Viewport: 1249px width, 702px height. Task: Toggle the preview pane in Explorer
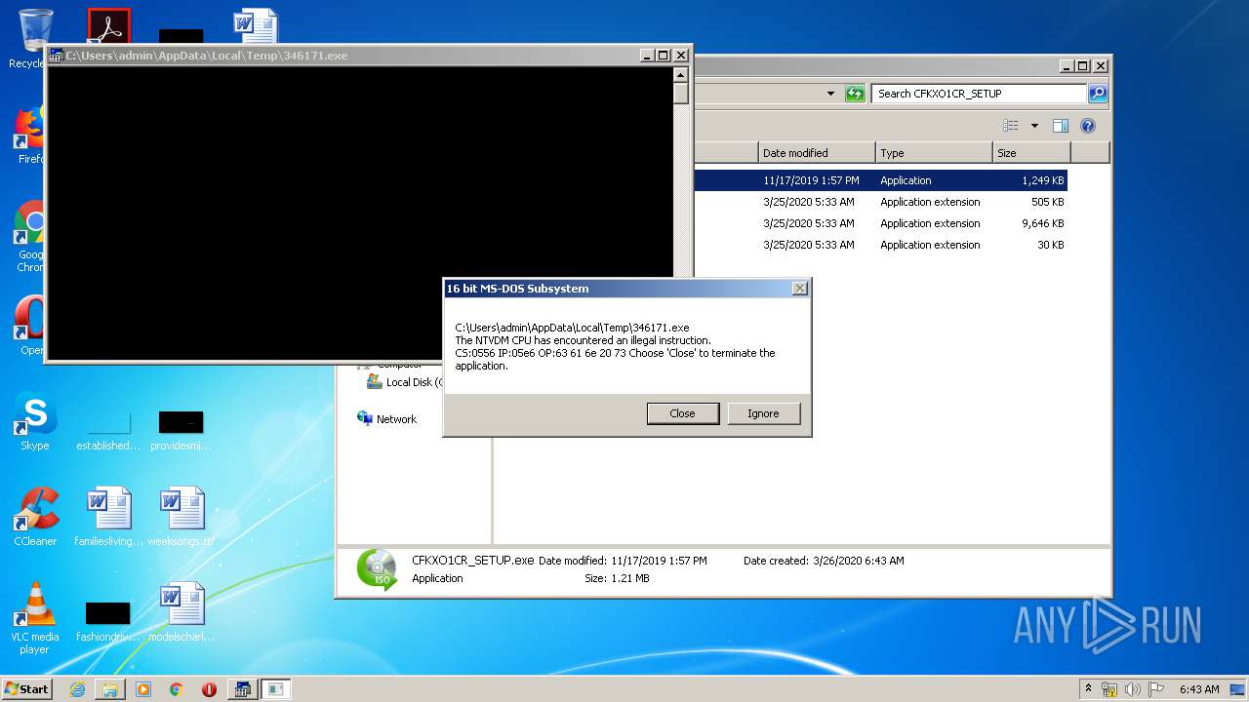click(x=1061, y=126)
